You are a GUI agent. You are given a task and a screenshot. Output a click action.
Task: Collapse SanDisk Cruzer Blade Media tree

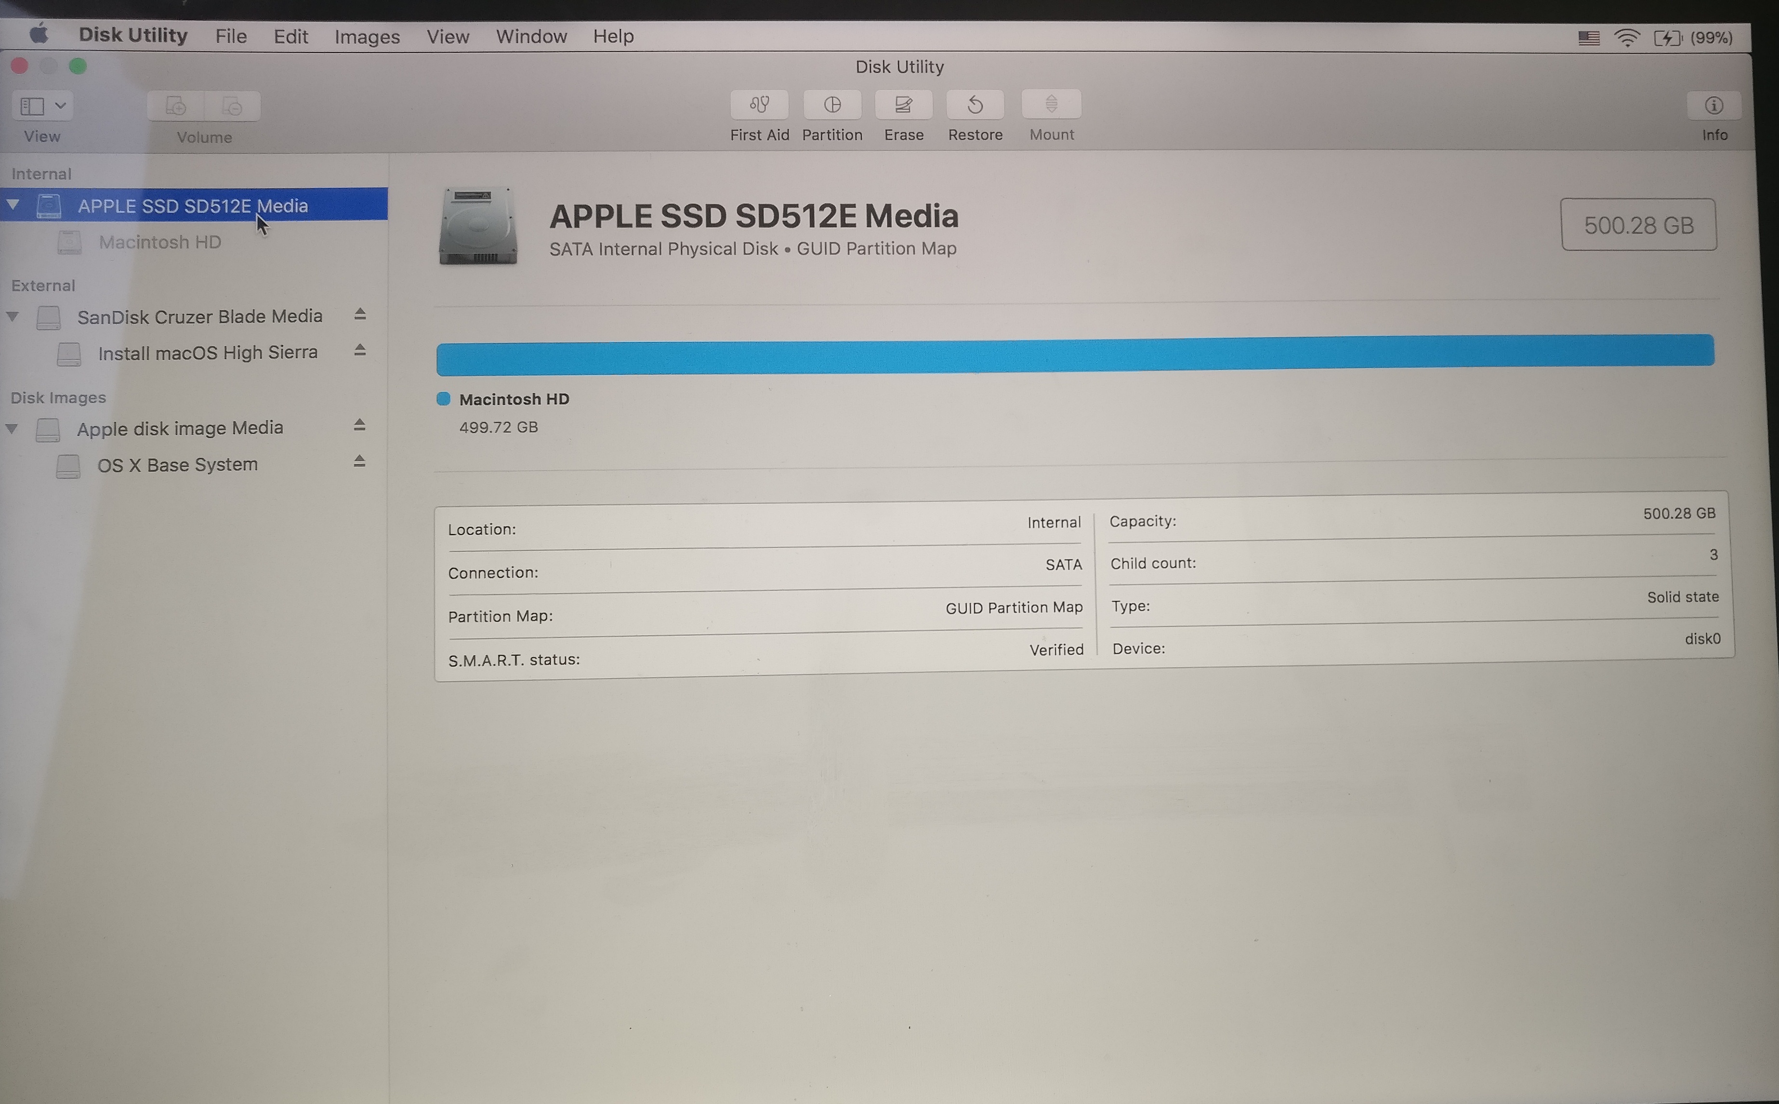click(x=13, y=316)
